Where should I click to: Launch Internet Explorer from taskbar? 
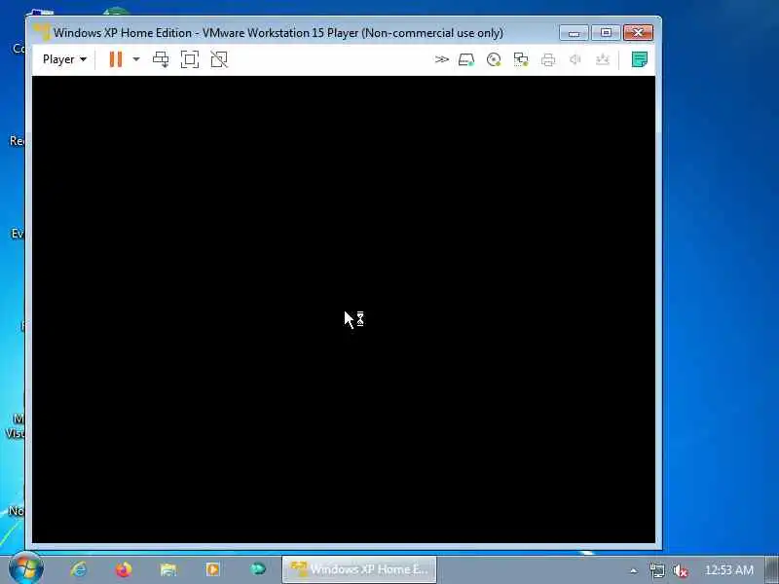tap(79, 569)
